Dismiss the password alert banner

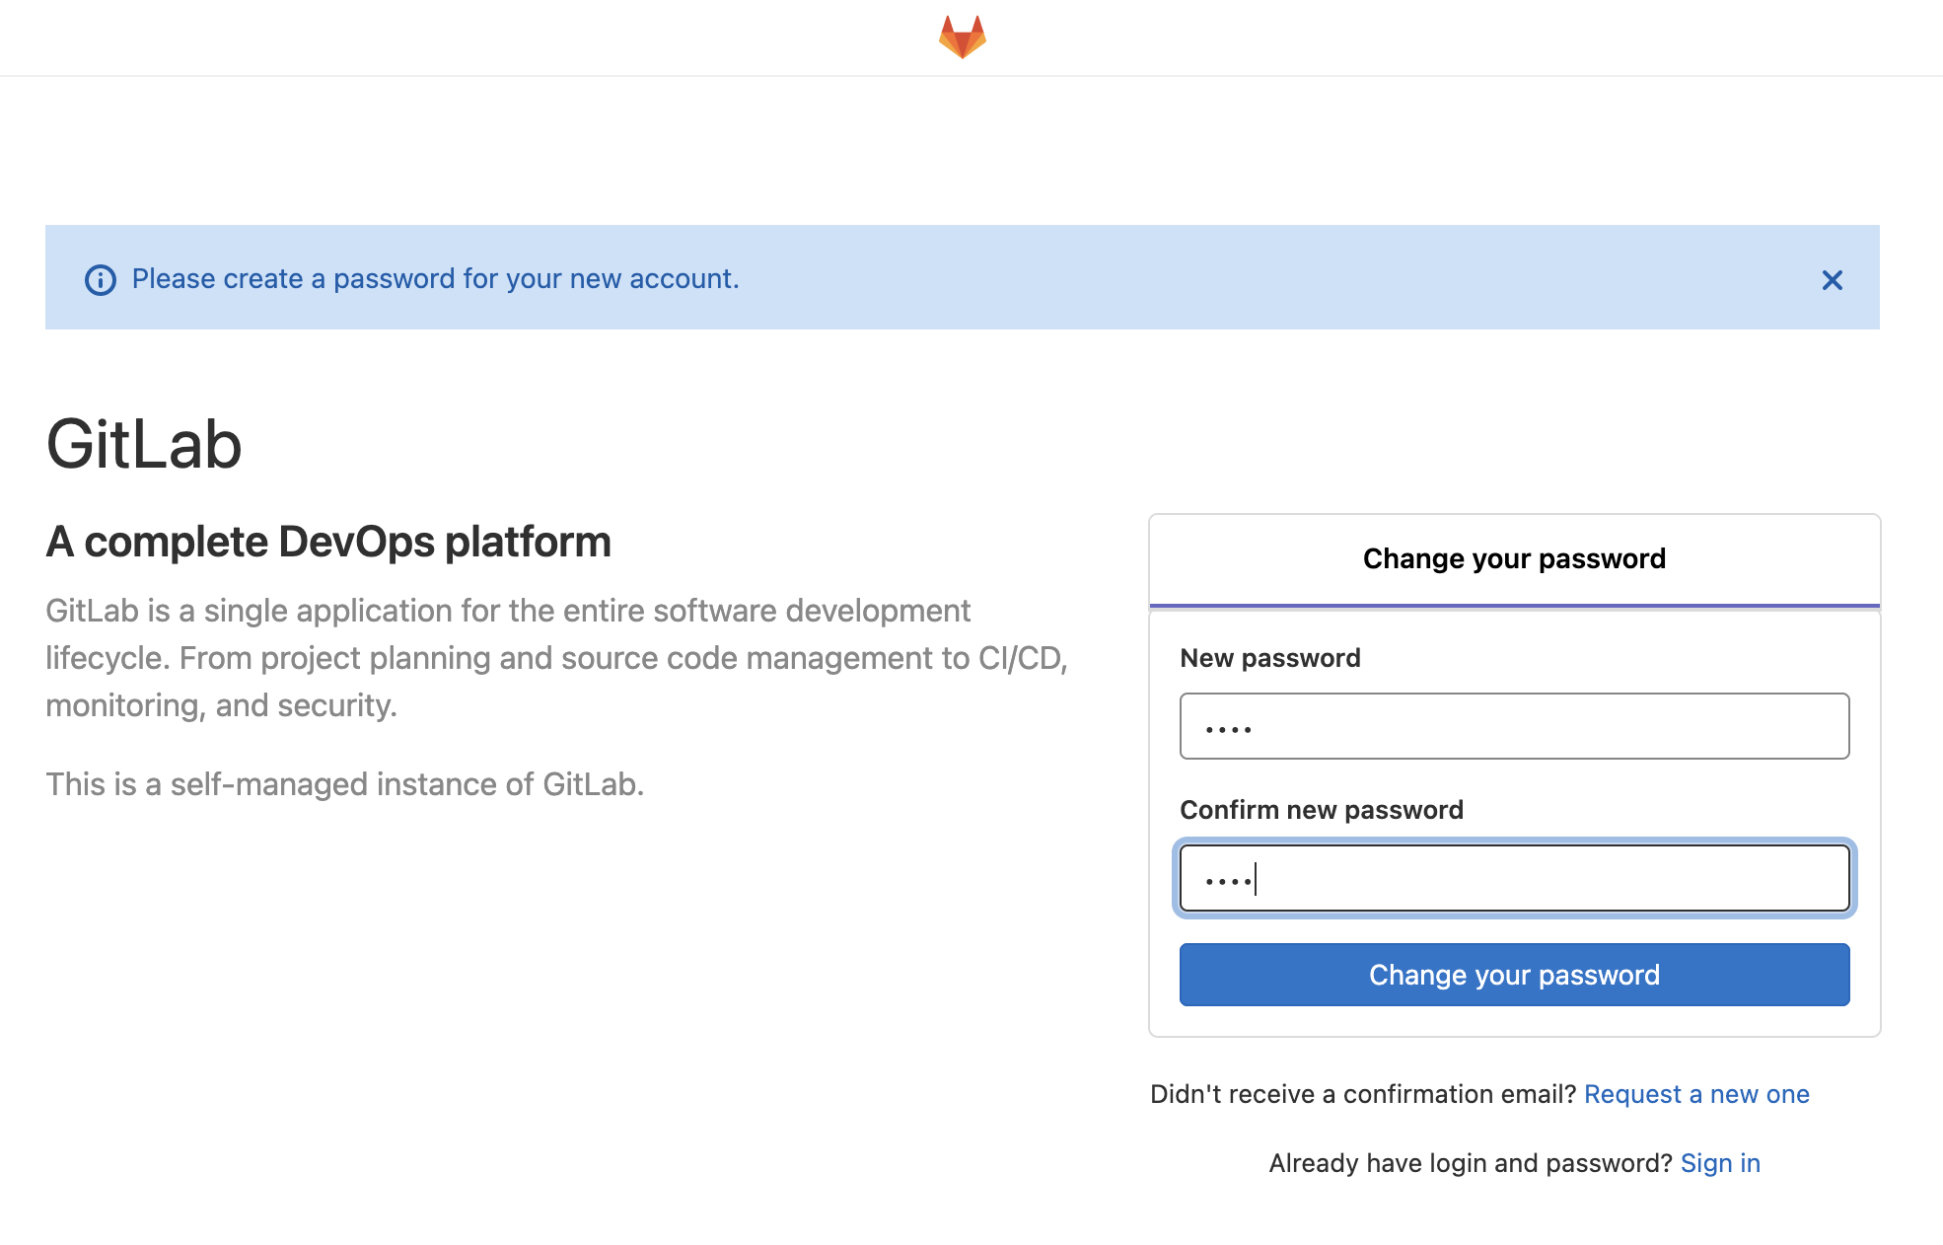(1832, 280)
